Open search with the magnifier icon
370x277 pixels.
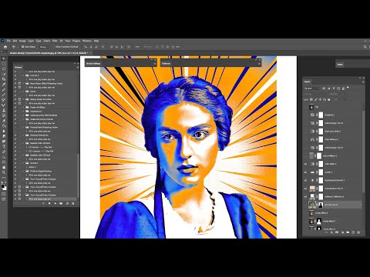pyautogui.click(x=365, y=47)
